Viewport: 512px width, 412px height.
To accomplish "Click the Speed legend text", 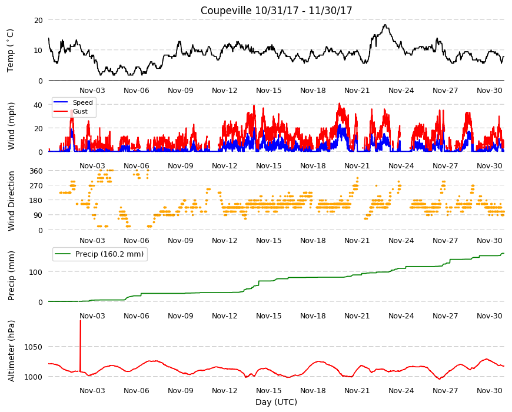I will 83,102.
